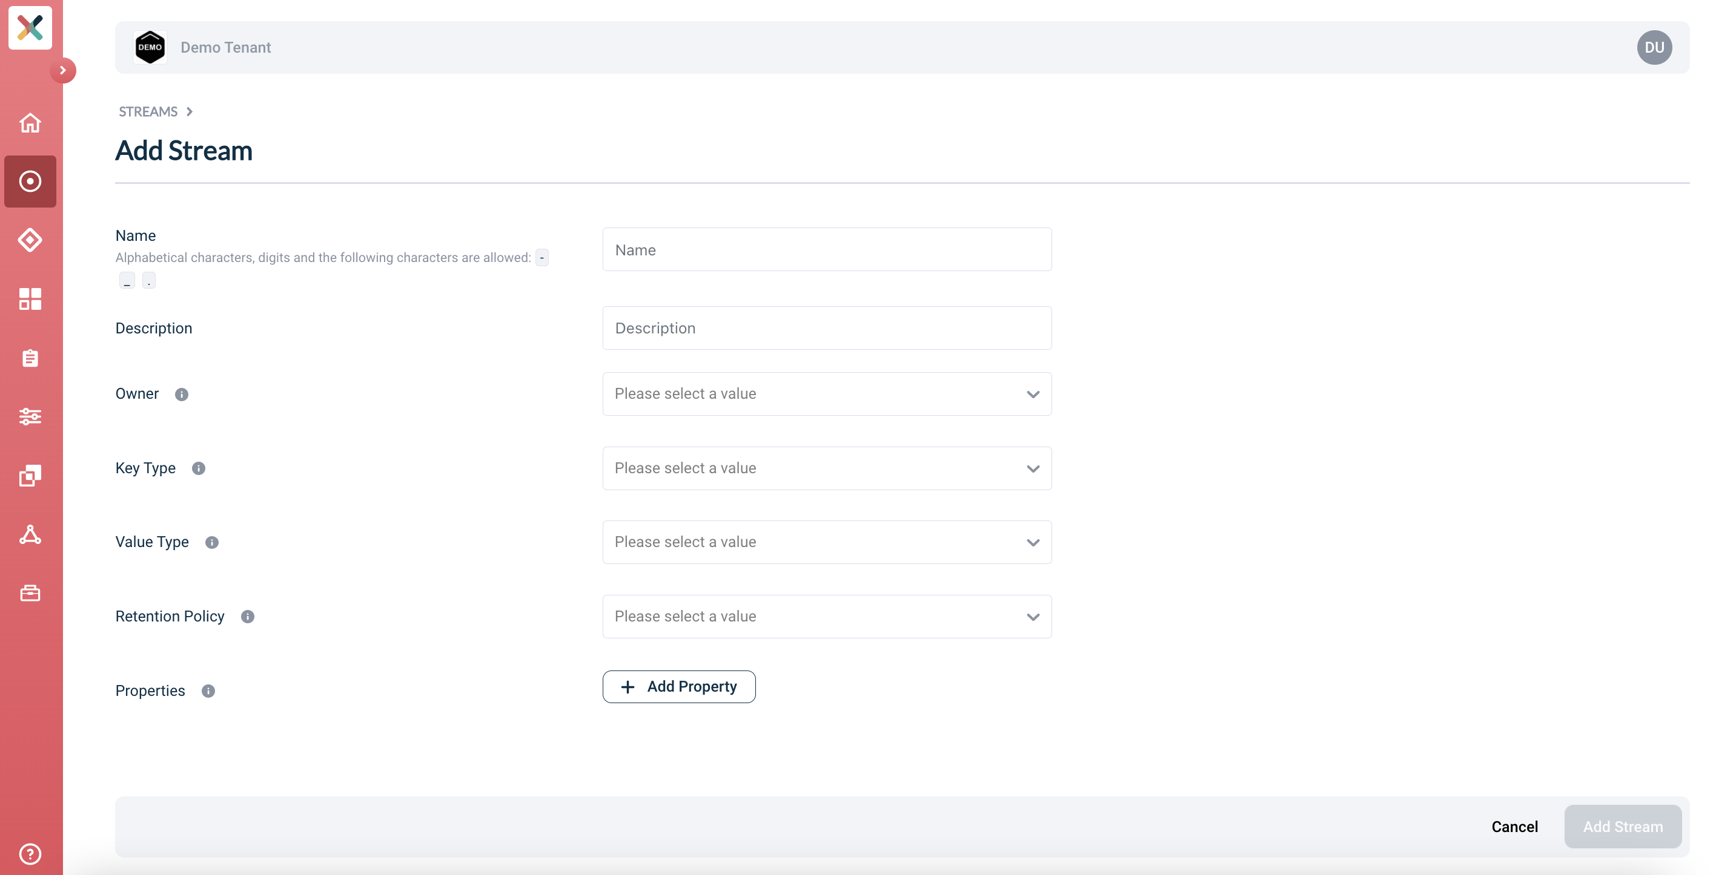Click the Axual X logo icon

point(30,28)
